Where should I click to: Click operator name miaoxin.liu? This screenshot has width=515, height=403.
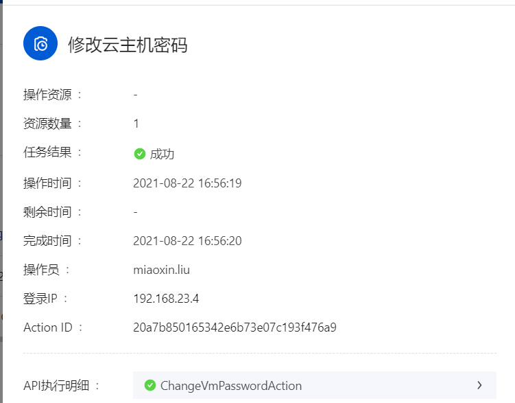pyautogui.click(x=161, y=270)
